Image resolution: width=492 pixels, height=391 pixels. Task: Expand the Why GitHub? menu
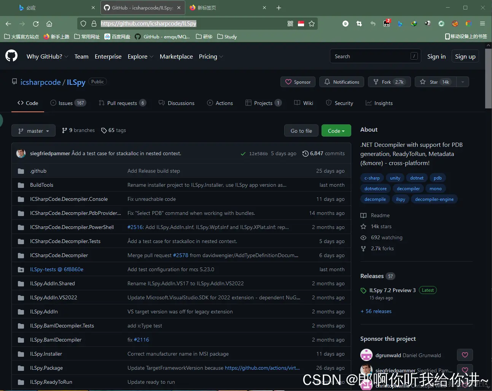(x=48, y=56)
